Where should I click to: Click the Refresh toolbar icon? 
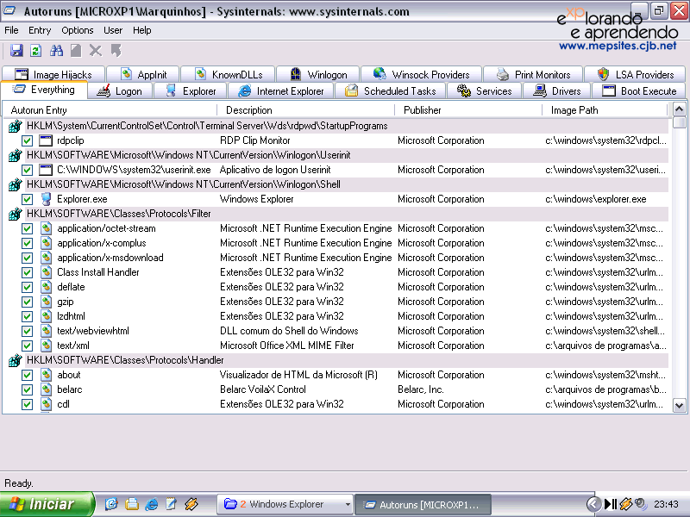point(36,51)
